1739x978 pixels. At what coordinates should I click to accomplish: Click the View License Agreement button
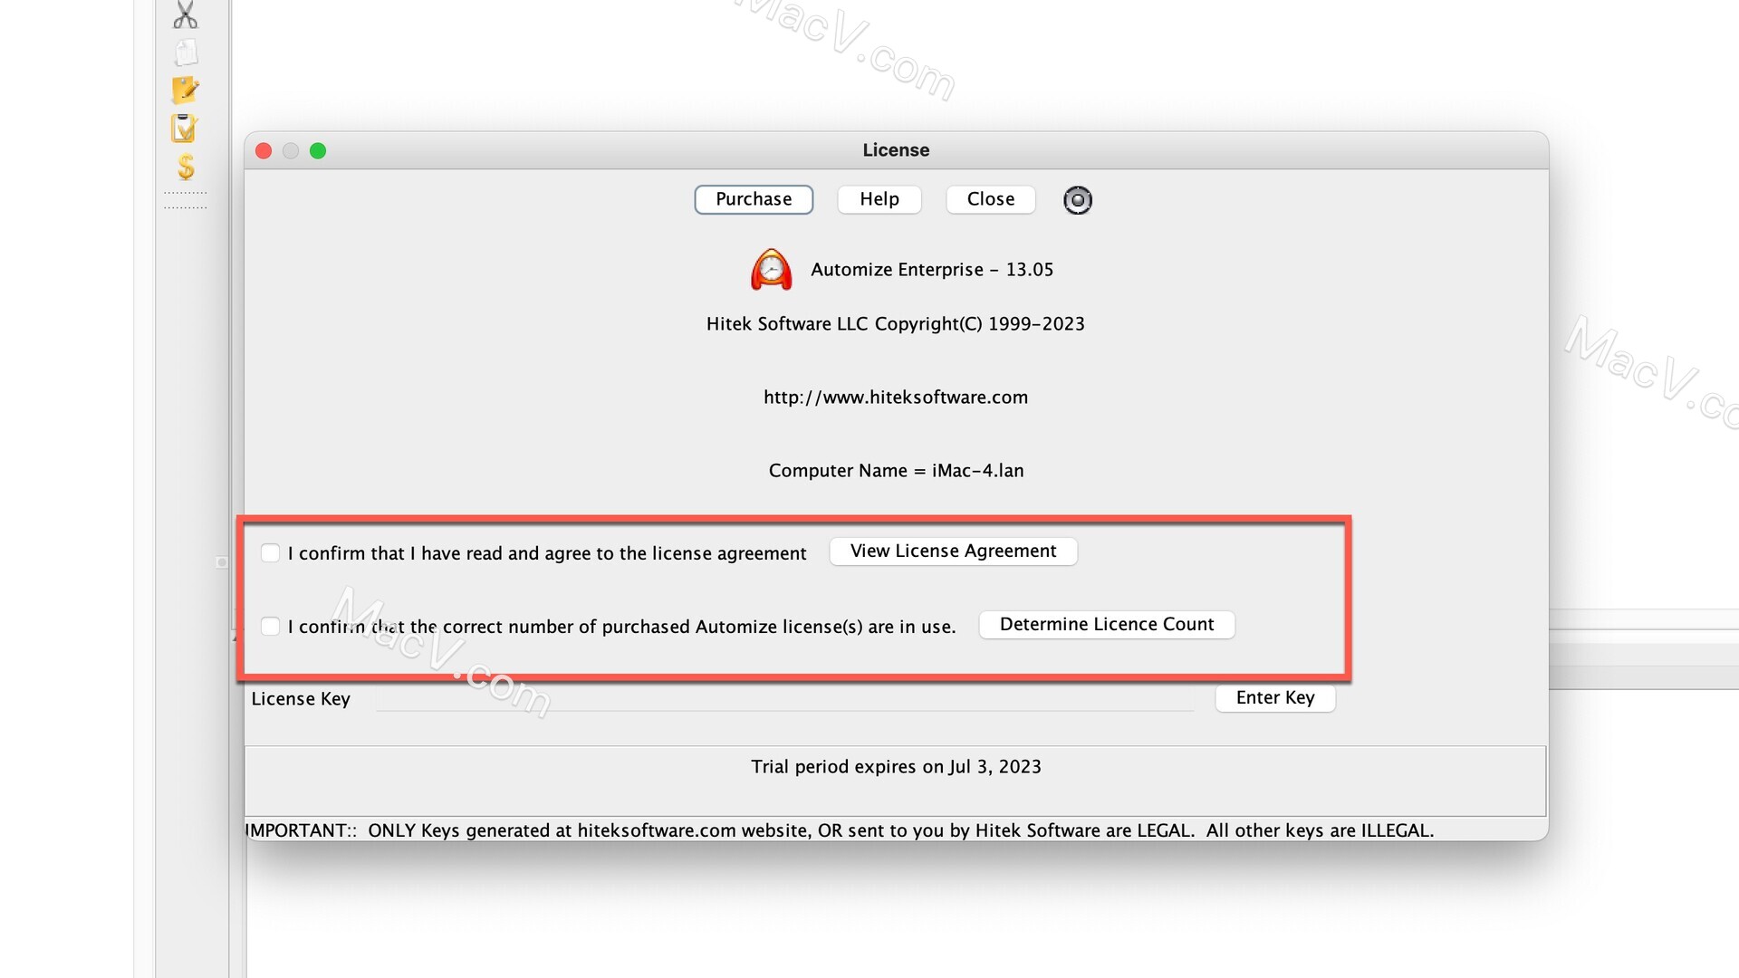(x=953, y=550)
